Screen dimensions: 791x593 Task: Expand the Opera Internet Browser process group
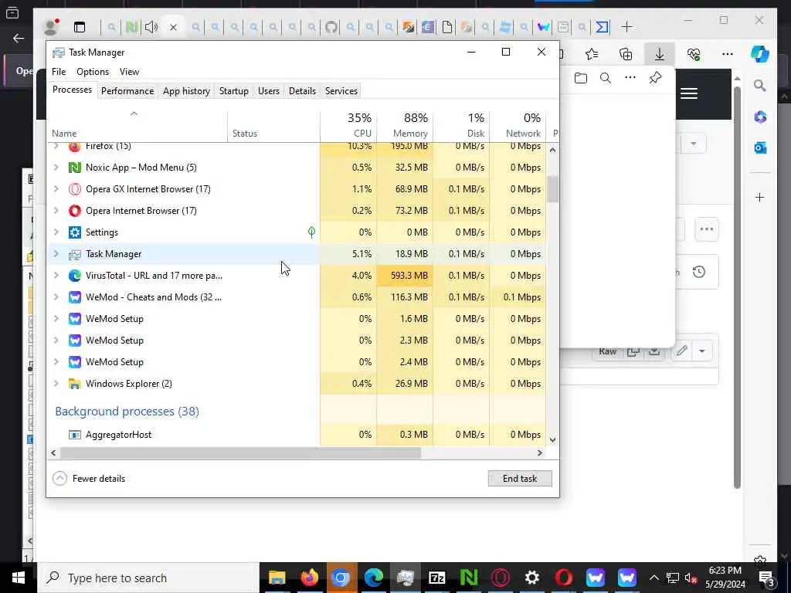(x=56, y=211)
